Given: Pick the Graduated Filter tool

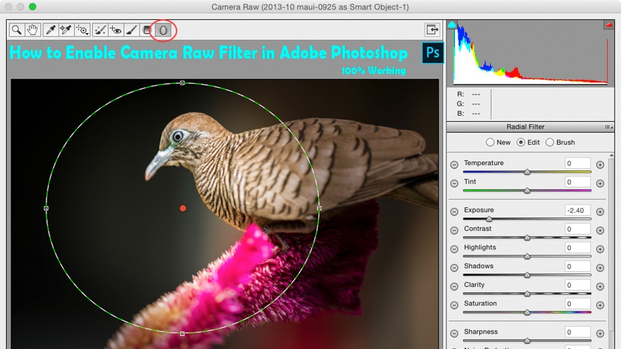Looking at the screenshot, I should coord(147,30).
